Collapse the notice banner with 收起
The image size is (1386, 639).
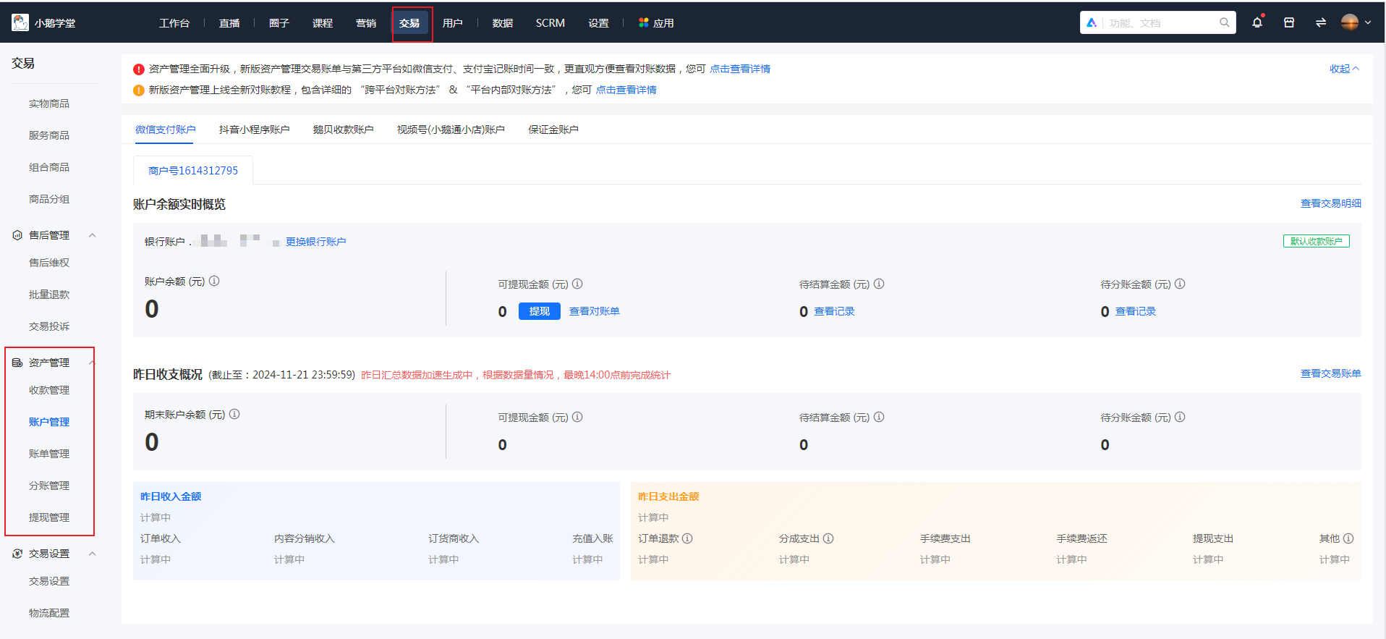pyautogui.click(x=1344, y=69)
